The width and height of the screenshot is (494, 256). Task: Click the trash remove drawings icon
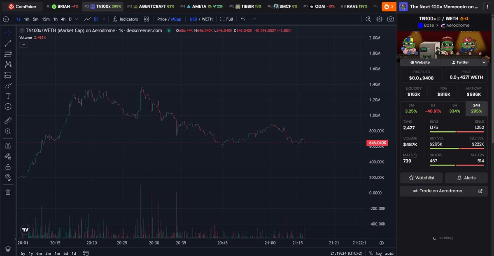click(x=8, y=191)
